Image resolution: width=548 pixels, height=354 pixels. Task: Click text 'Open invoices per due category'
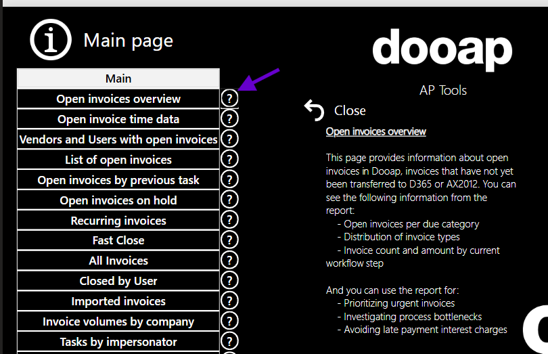coord(411,224)
